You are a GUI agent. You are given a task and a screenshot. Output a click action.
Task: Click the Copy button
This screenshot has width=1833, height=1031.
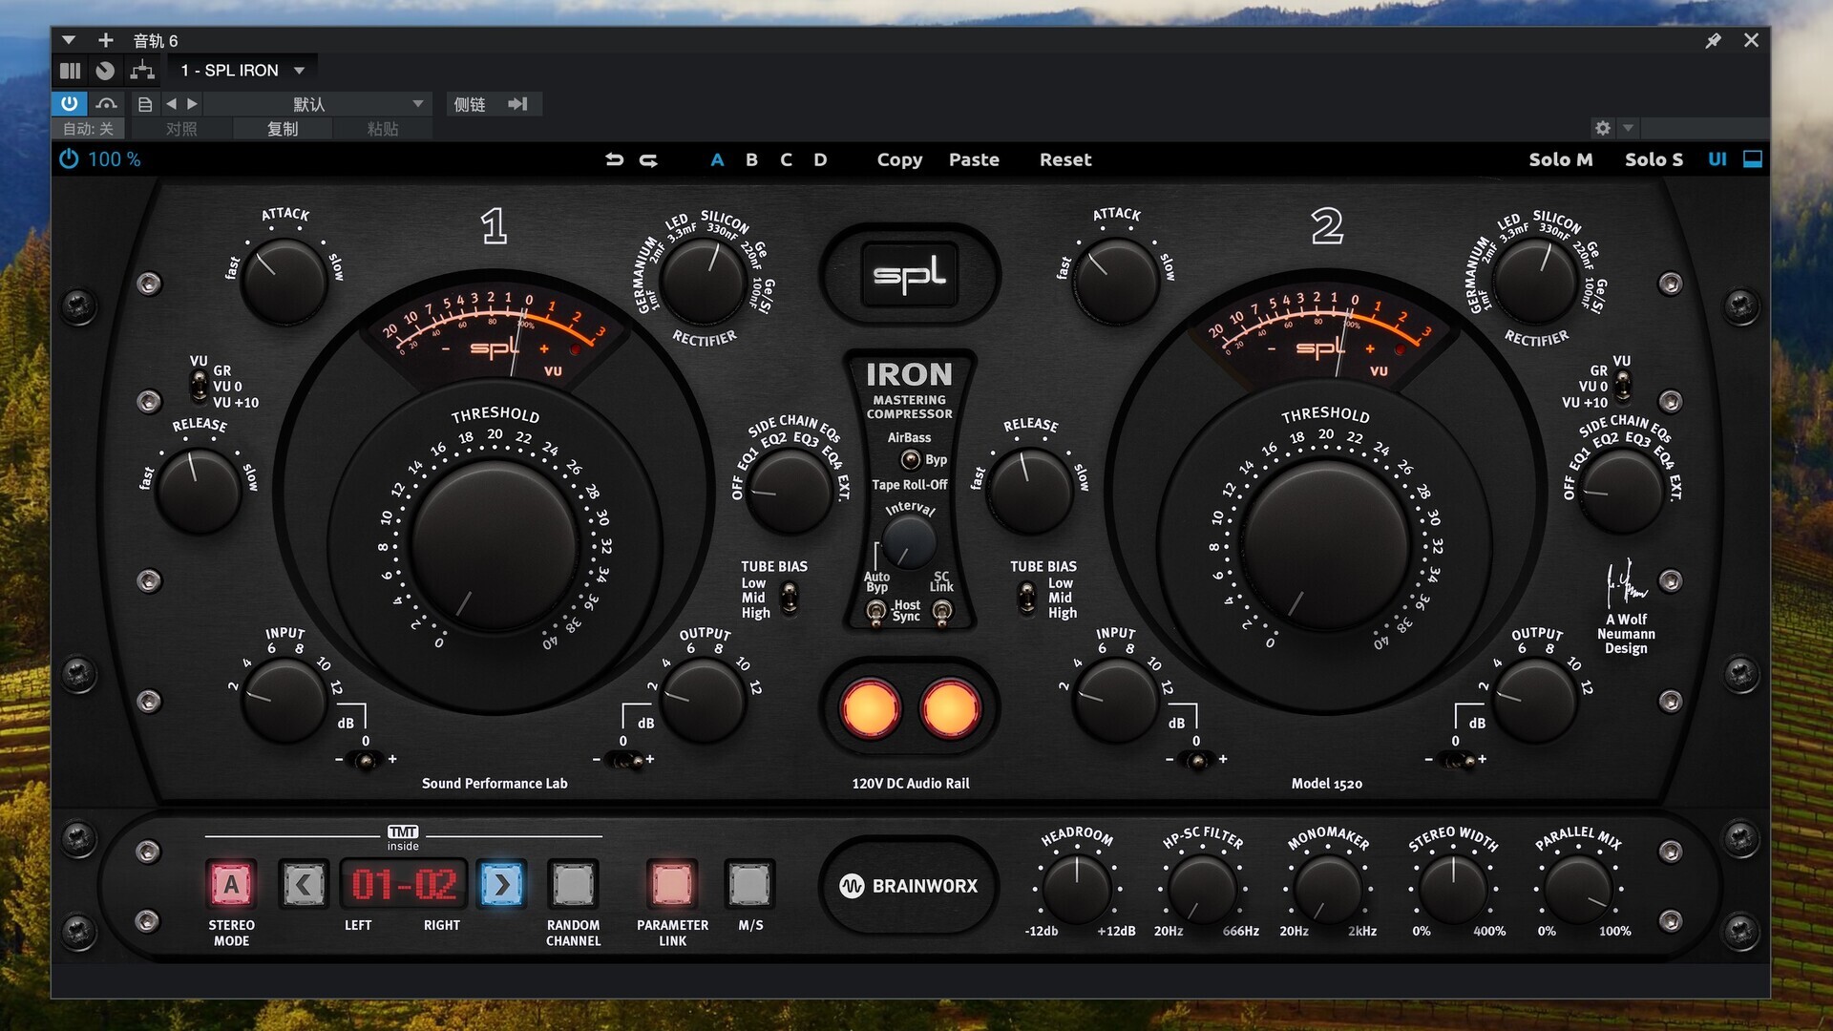[x=899, y=159]
